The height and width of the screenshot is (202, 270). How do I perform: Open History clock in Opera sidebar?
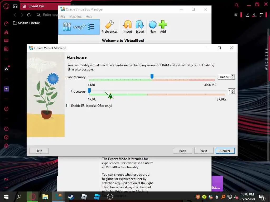point(6,129)
